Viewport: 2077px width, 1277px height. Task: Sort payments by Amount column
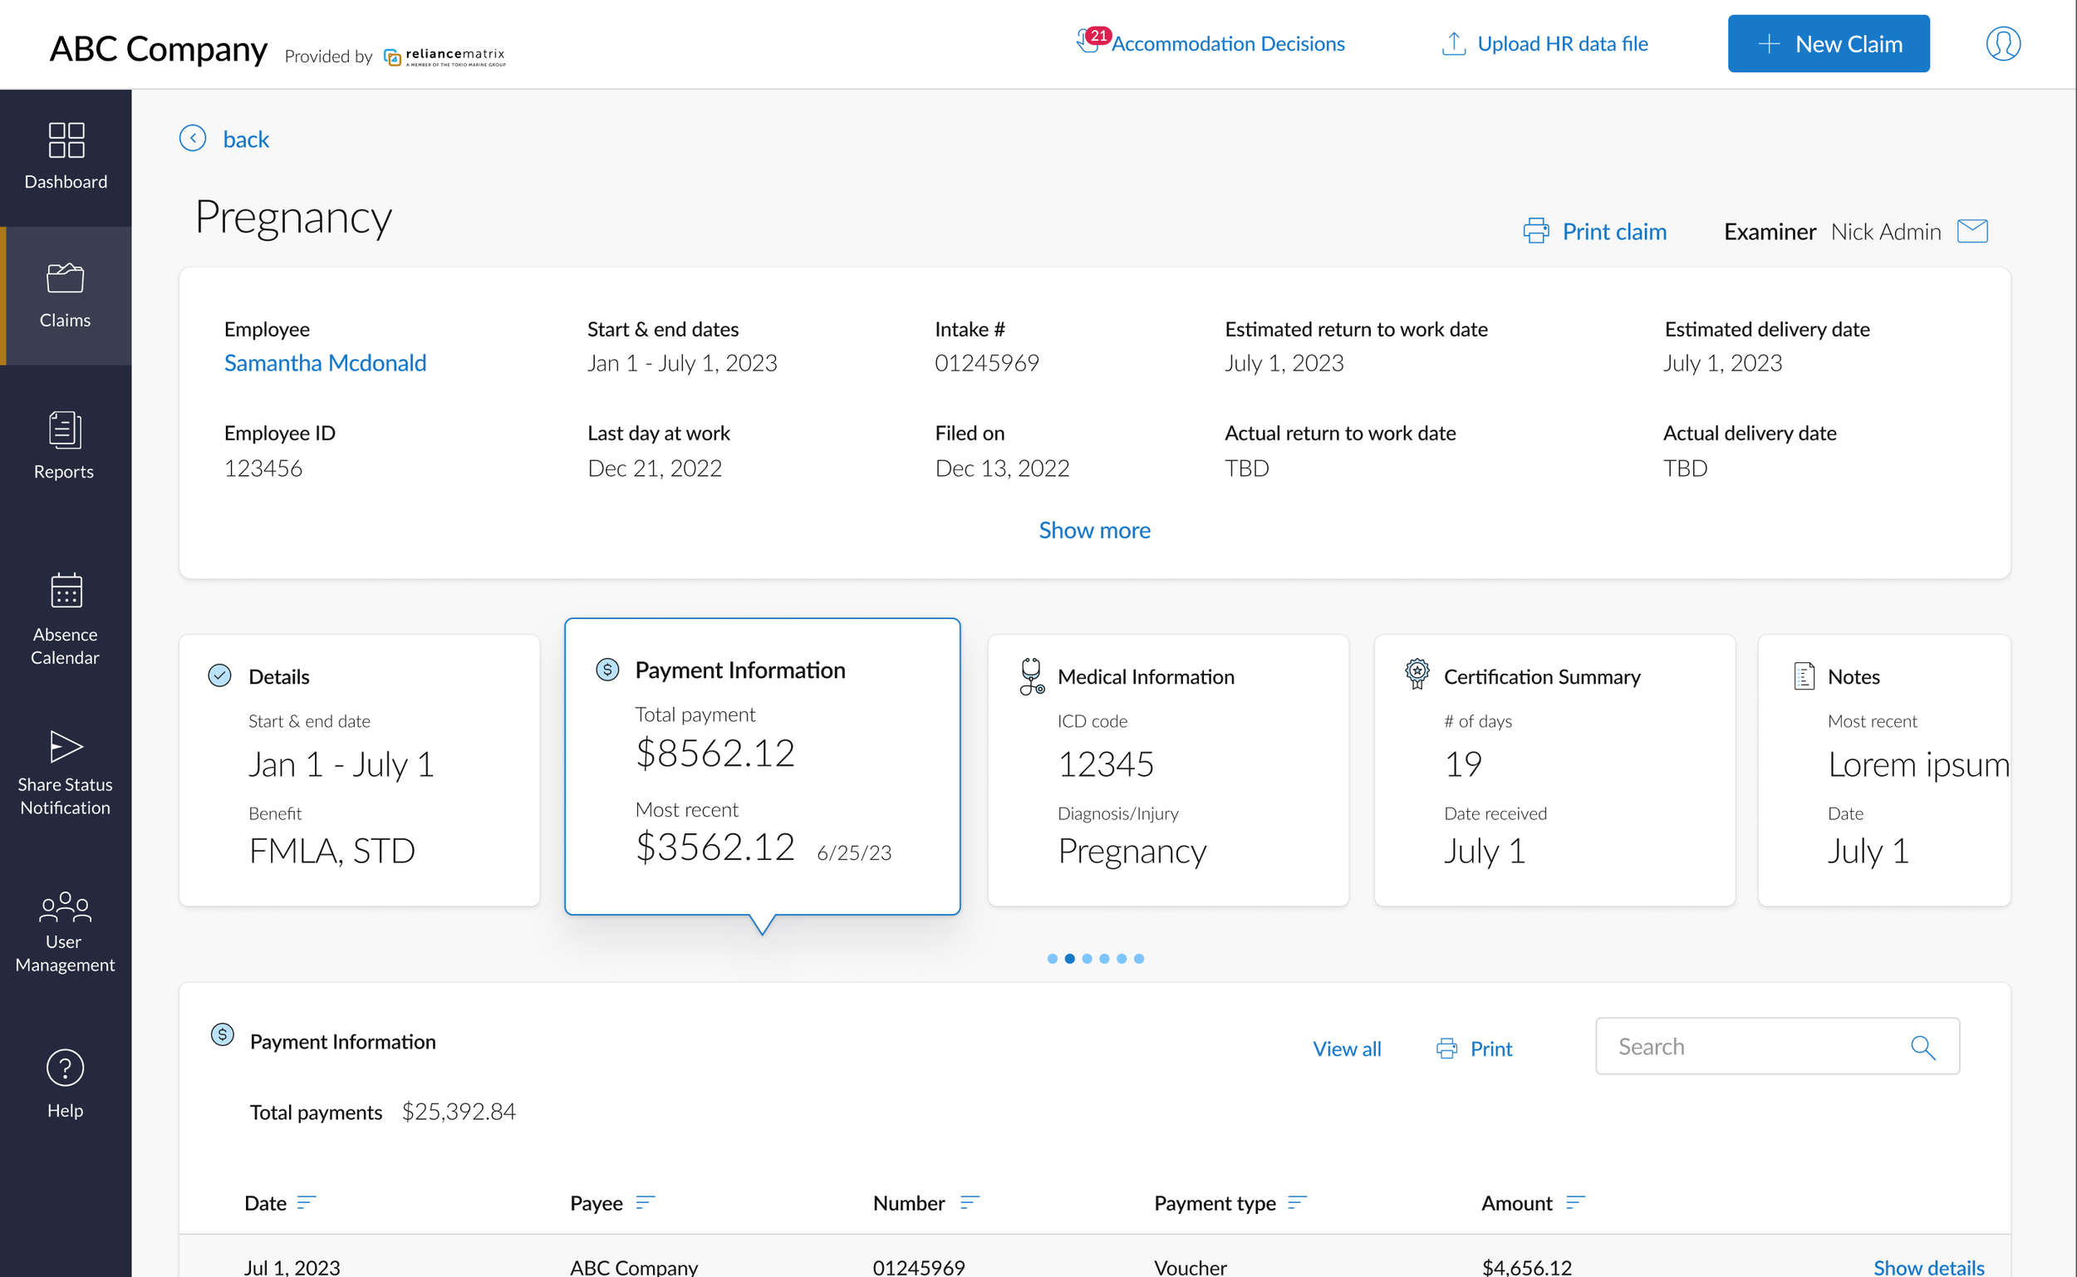[x=1574, y=1203]
